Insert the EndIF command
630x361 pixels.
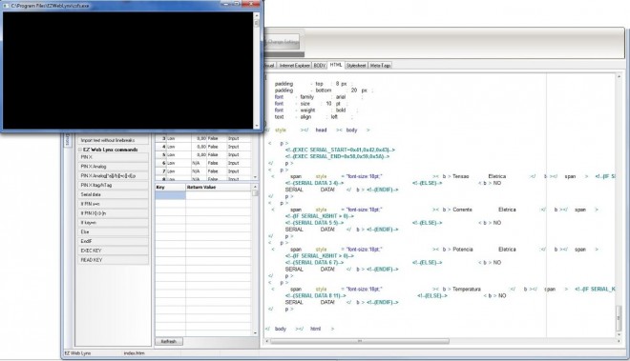[113, 242]
